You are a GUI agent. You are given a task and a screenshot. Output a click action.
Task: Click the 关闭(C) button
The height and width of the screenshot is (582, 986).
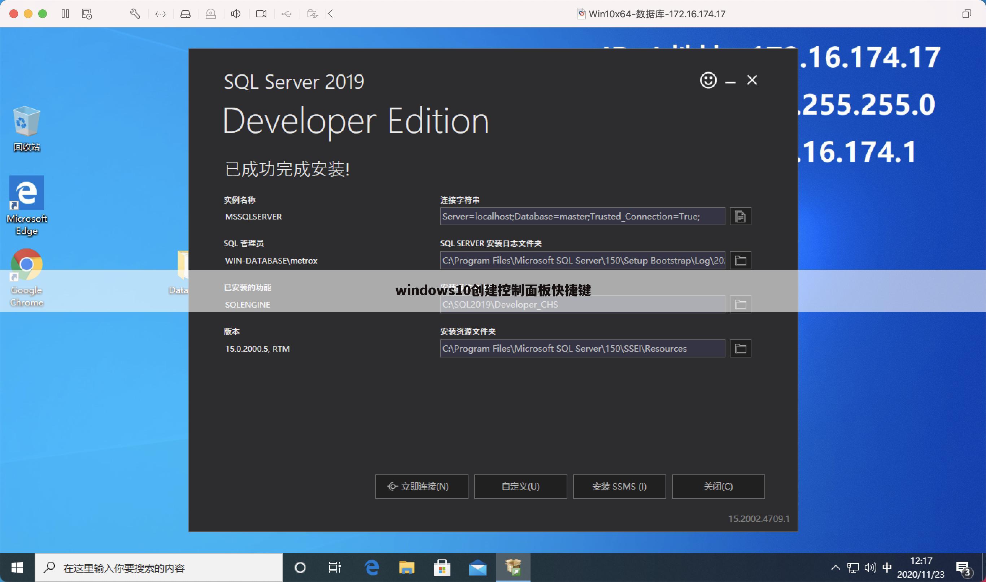pyautogui.click(x=718, y=487)
